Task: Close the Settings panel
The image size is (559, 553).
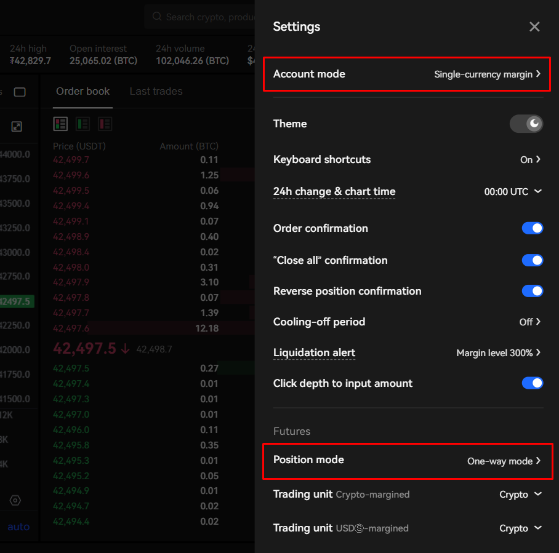Action: tap(534, 26)
